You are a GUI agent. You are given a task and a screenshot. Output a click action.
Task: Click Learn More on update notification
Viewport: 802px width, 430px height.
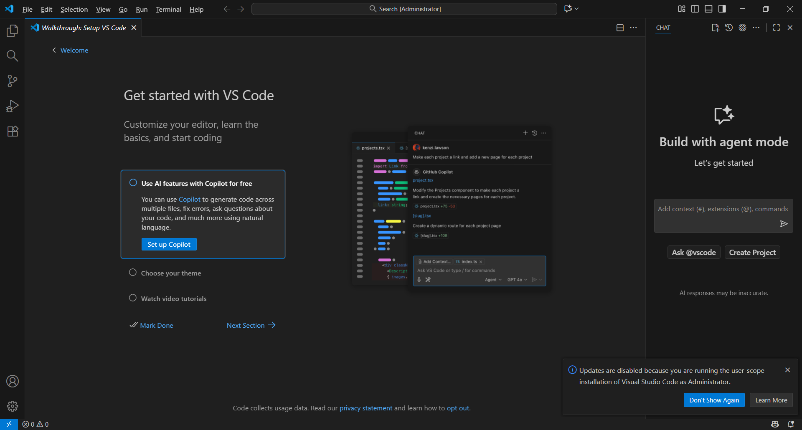pyautogui.click(x=771, y=400)
